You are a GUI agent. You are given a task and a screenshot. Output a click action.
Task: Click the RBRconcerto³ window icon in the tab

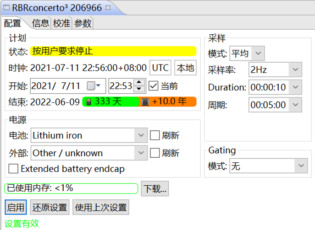point(6,8)
